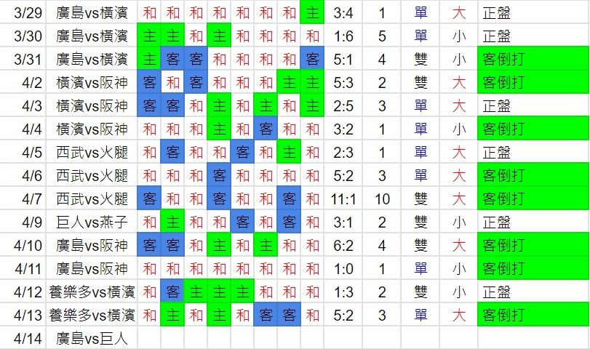Select the run difference 10 cell
The image size is (590, 349).
(x=382, y=199)
